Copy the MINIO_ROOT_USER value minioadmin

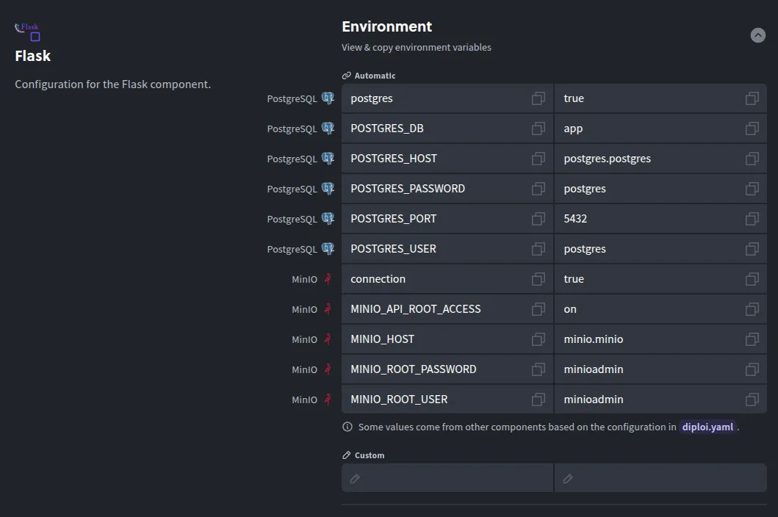752,399
